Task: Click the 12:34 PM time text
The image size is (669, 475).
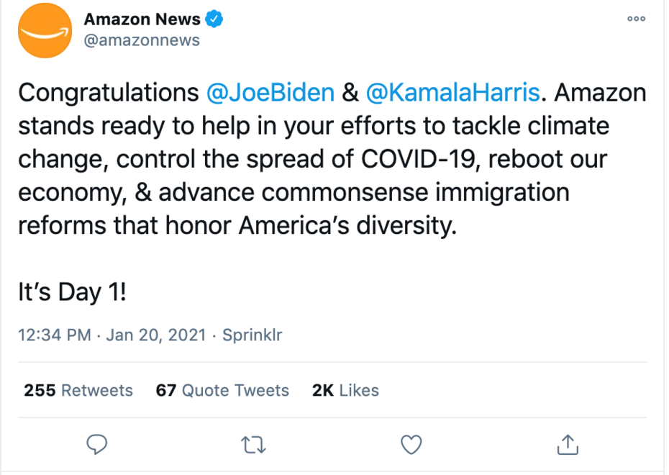Action: pos(54,335)
